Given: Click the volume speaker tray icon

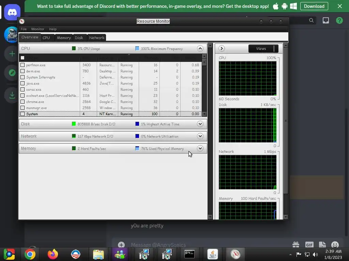Looking at the screenshot, I should [315, 254].
